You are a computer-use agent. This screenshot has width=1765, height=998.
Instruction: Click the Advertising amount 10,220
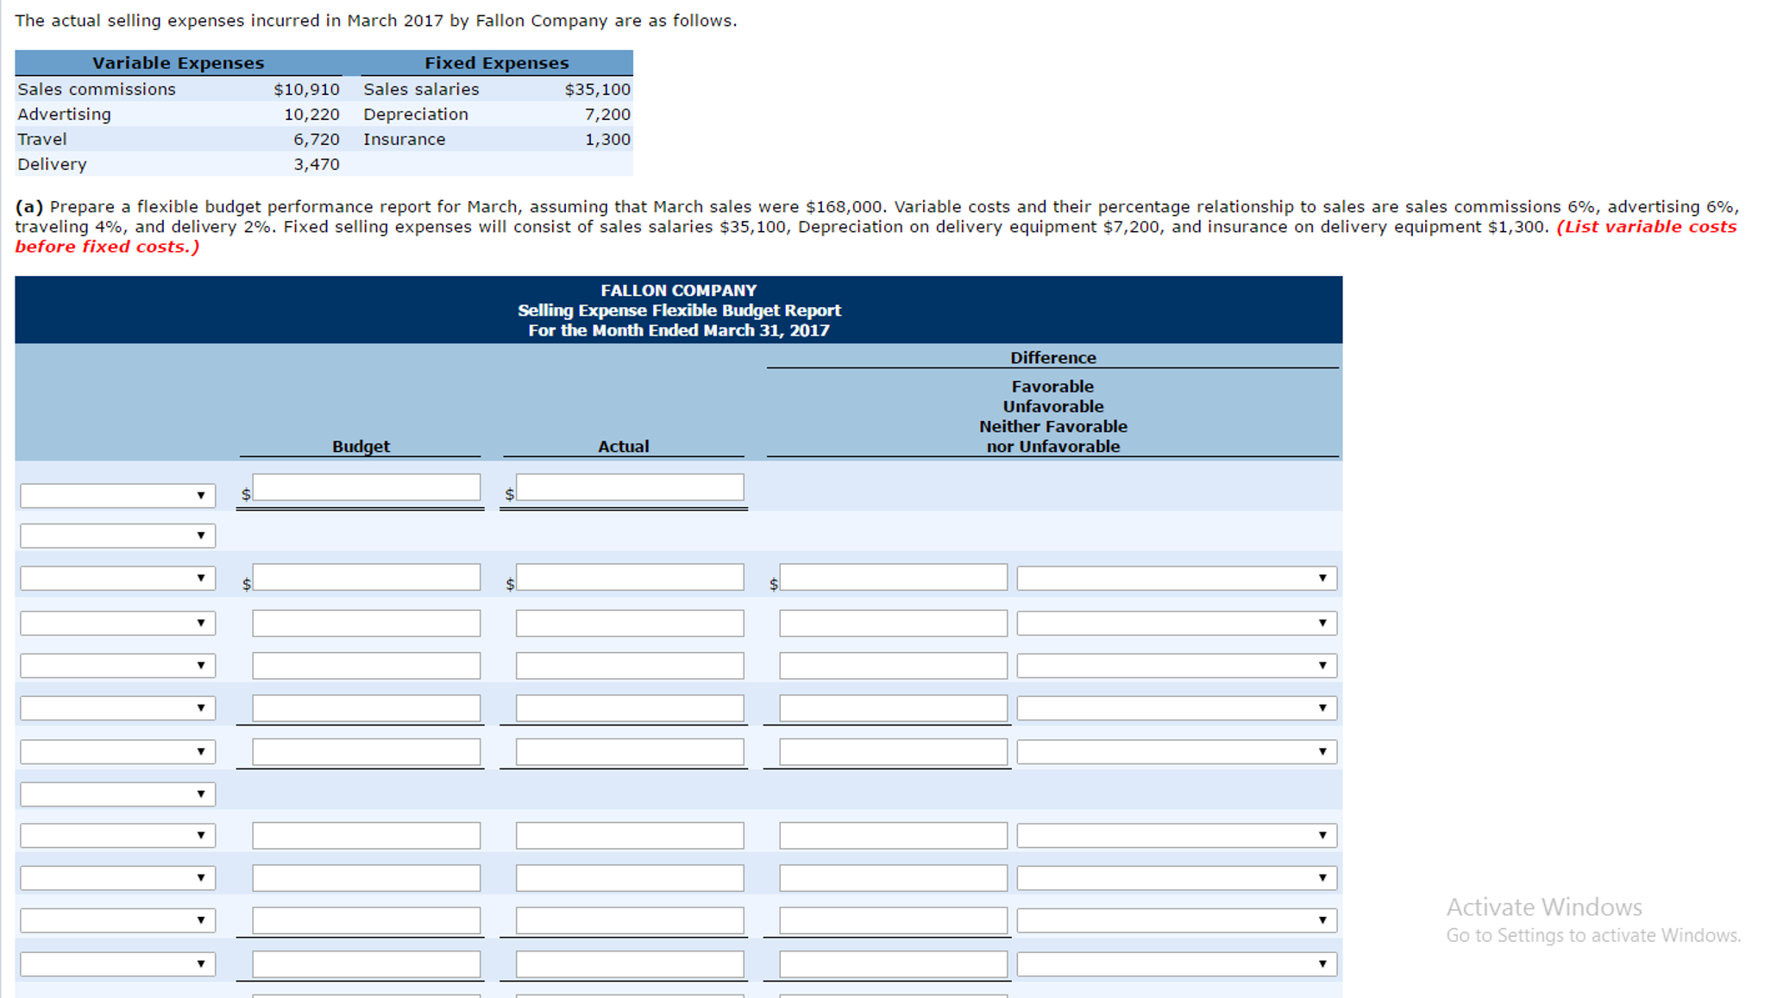click(311, 115)
